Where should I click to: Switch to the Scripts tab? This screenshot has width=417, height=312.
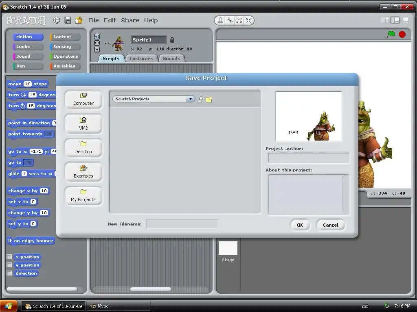point(111,58)
